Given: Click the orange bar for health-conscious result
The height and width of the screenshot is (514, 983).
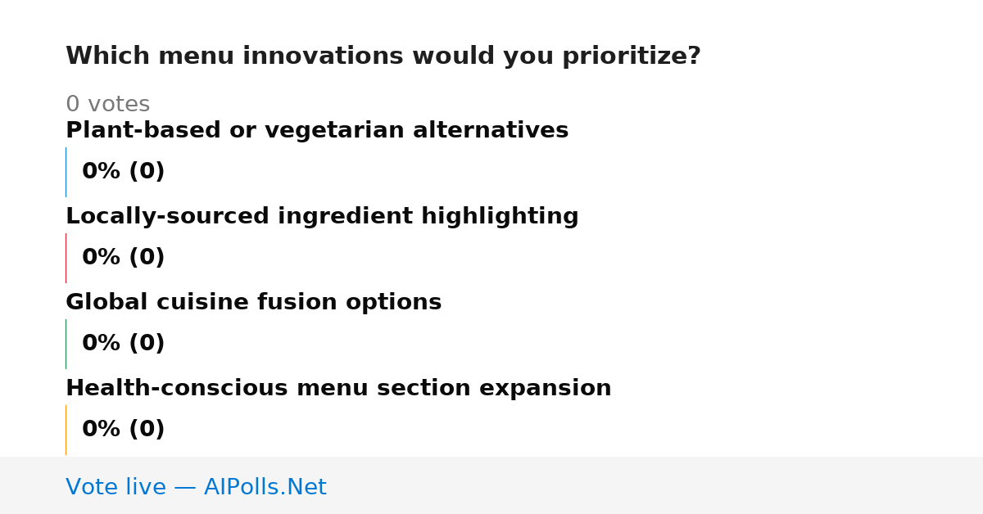Looking at the screenshot, I should coord(66,430).
